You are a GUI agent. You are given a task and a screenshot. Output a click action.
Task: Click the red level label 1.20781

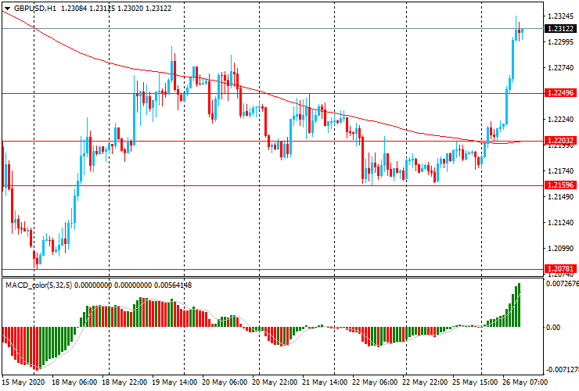560,268
